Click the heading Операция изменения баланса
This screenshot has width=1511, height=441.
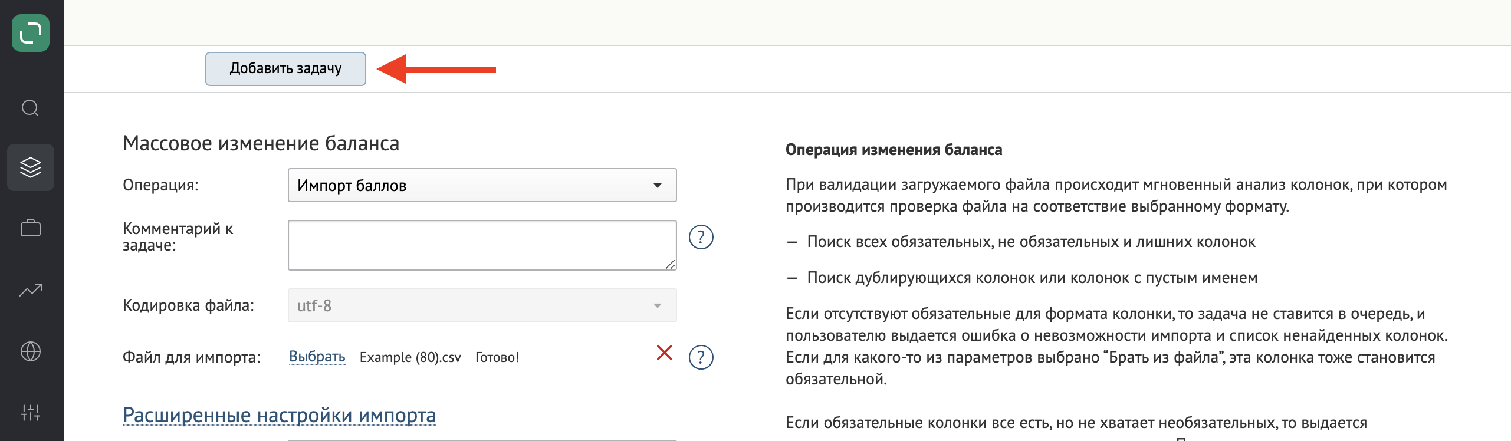tap(894, 150)
